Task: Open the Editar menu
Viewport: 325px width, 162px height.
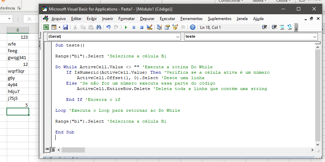Action: pyautogui.click(x=76, y=19)
